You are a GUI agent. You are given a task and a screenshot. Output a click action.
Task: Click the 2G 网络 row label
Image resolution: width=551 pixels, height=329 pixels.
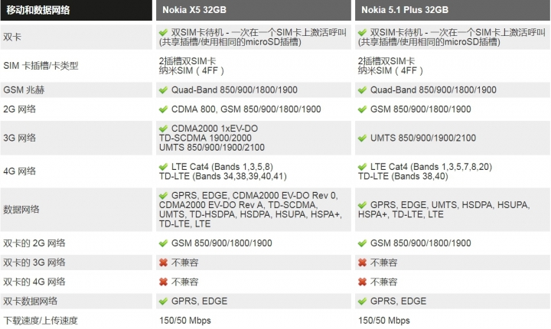coord(20,109)
